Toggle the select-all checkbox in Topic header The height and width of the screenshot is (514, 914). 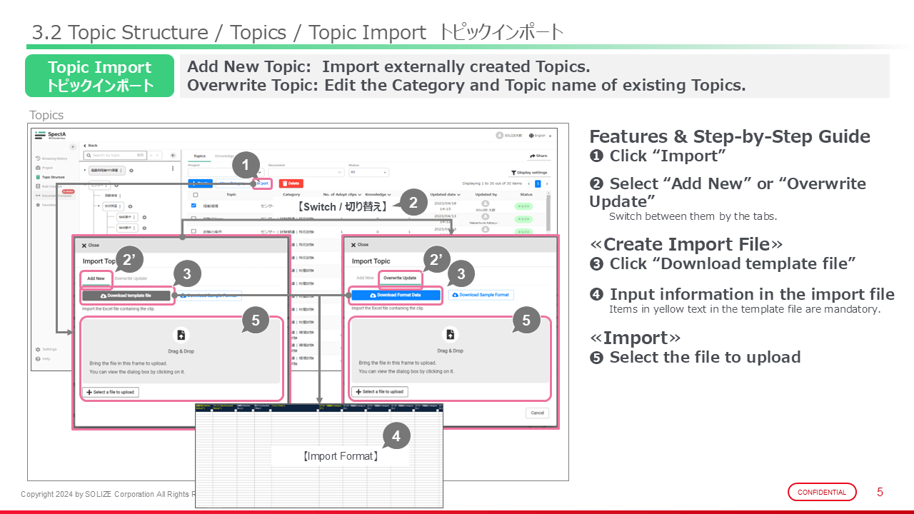[x=195, y=194]
